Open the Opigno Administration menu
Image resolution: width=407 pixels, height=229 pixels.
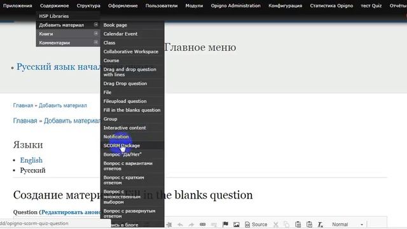[236, 6]
